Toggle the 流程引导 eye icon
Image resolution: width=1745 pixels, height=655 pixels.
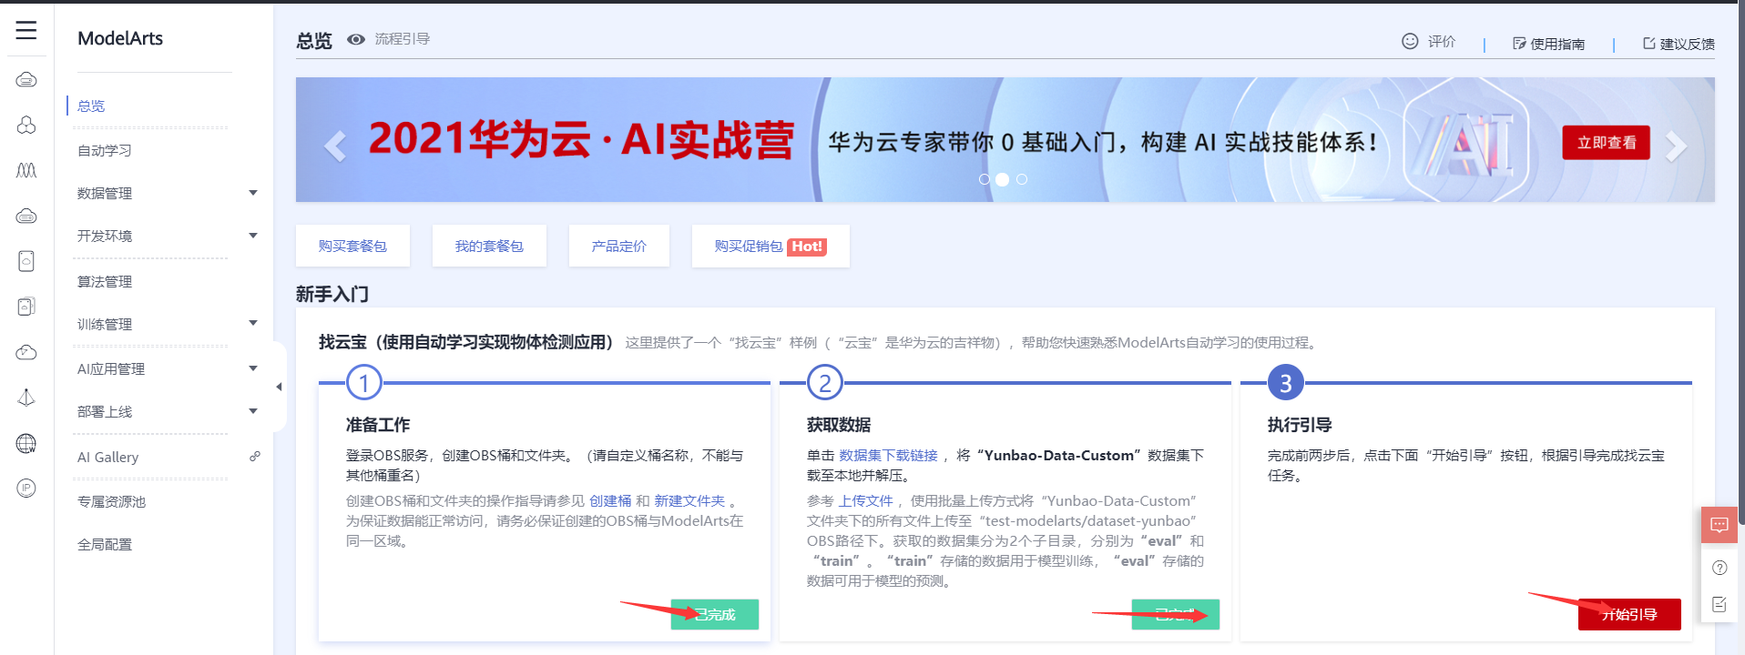356,39
